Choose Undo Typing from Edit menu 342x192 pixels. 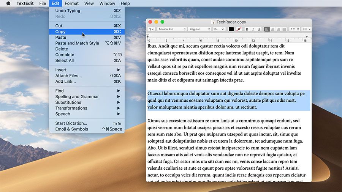[x=87, y=11]
